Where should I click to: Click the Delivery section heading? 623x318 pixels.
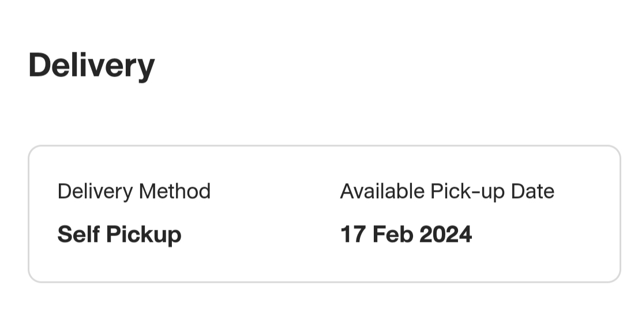pyautogui.click(x=91, y=65)
